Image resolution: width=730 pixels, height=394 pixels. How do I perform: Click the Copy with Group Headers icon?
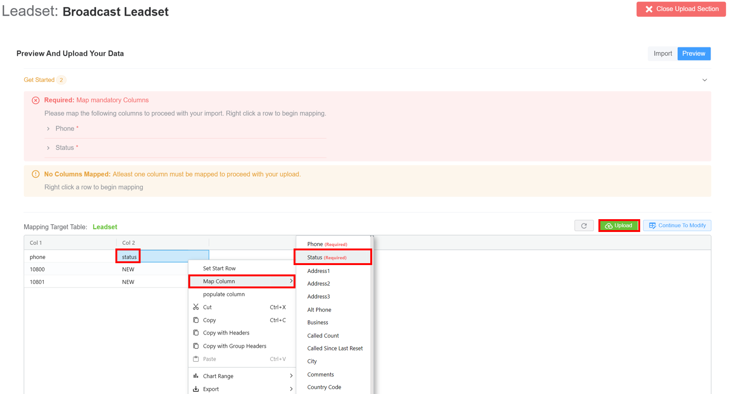tap(196, 346)
